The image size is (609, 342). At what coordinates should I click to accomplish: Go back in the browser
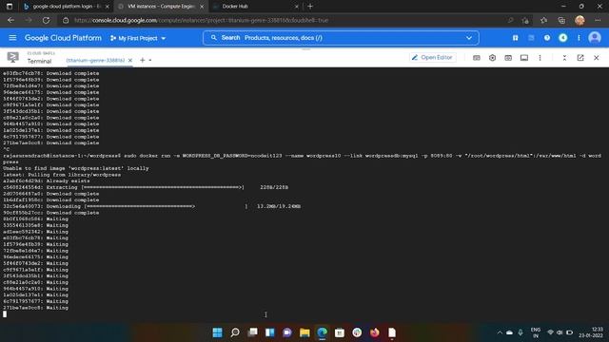10,20
